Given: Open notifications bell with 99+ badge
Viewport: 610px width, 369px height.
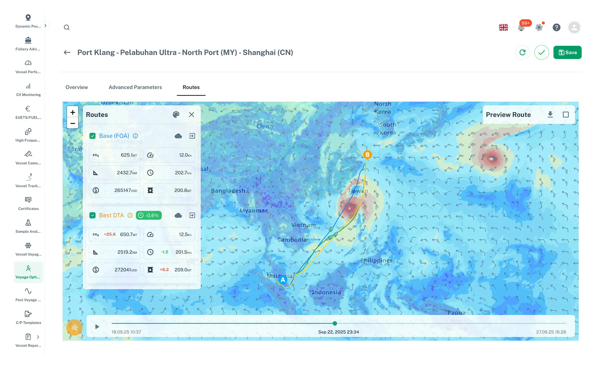Looking at the screenshot, I should coord(521,28).
